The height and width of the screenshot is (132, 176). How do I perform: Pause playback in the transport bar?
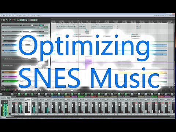10,90
